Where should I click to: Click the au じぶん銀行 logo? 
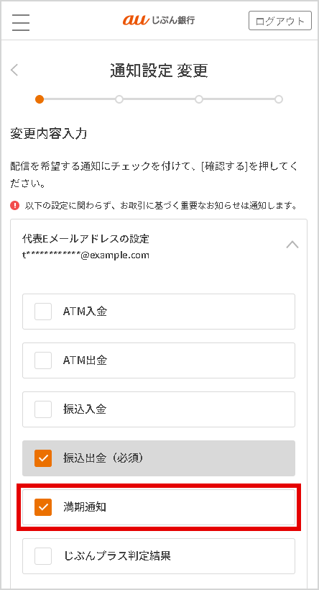pyautogui.click(x=159, y=20)
